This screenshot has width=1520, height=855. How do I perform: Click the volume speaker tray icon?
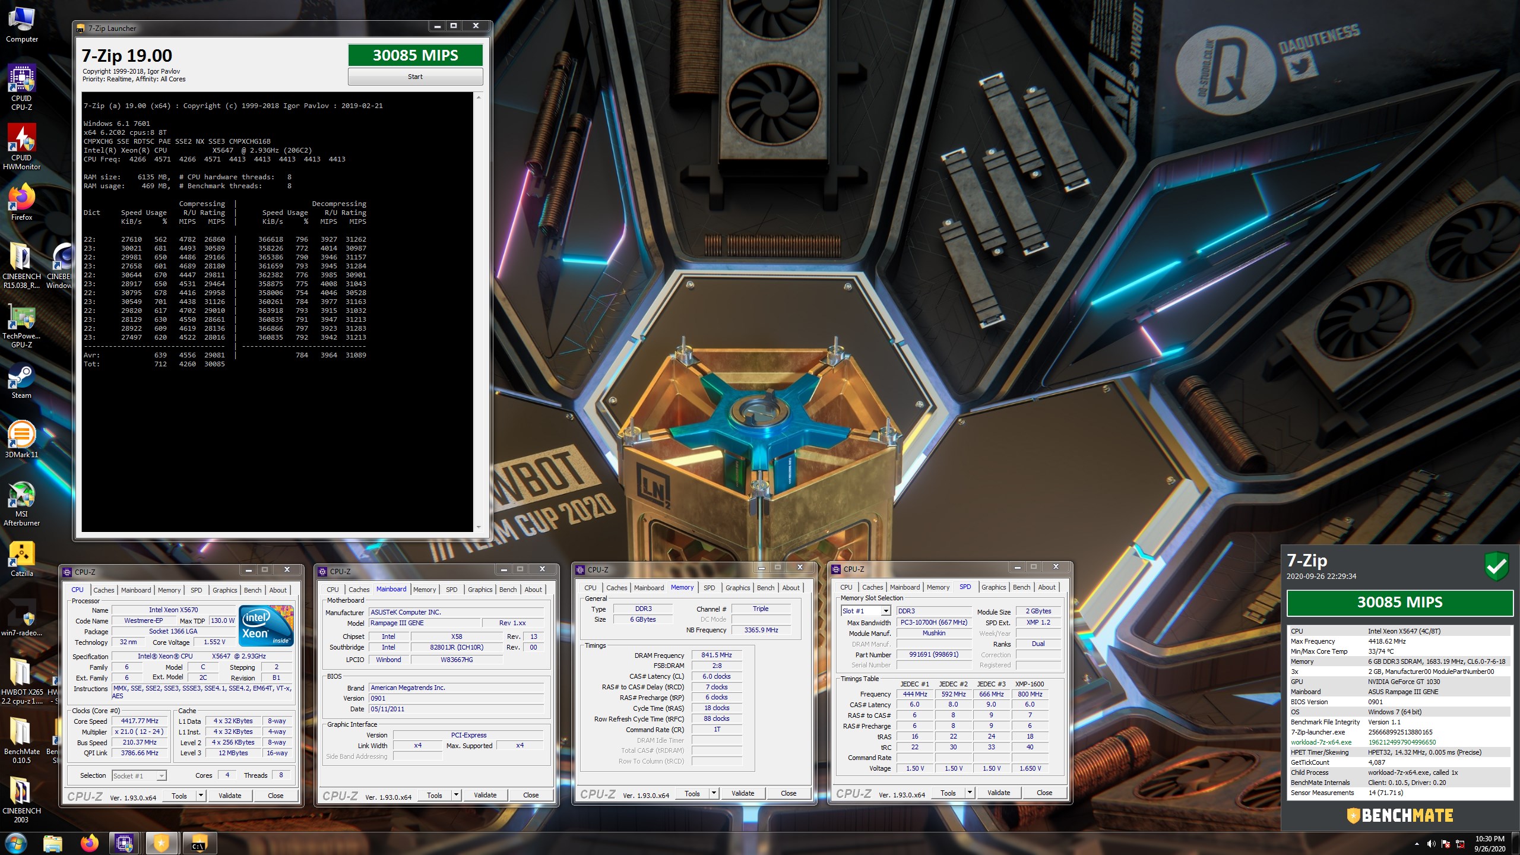tap(1431, 844)
